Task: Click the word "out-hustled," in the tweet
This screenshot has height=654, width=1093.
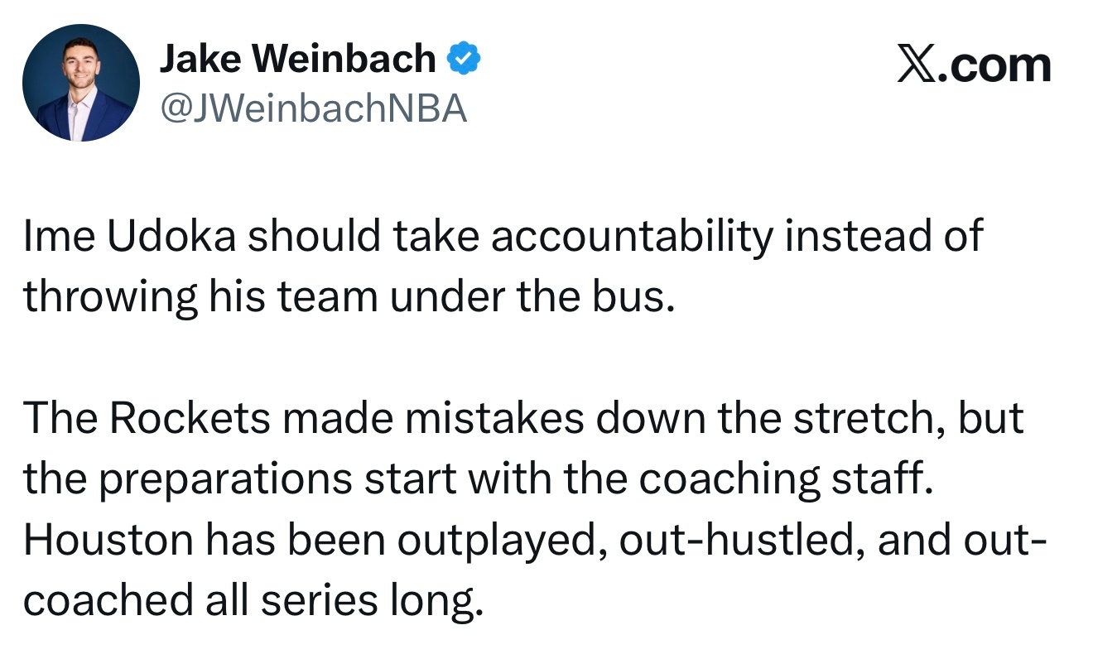Action: (742, 540)
